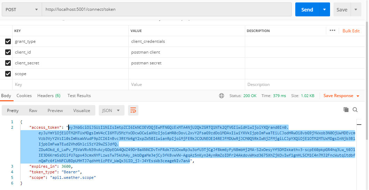Click the client_credentials value cell

(187, 41)
